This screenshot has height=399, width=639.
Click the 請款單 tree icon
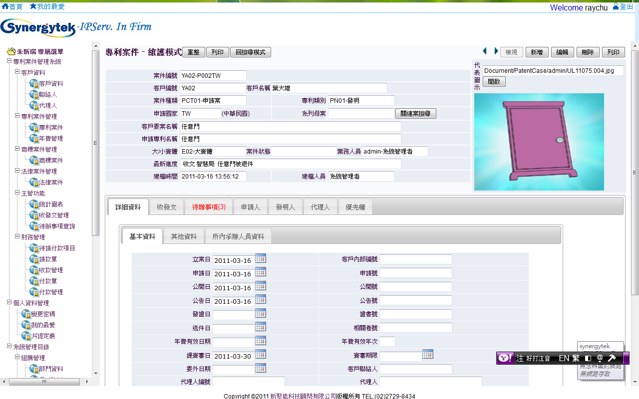pos(34,259)
